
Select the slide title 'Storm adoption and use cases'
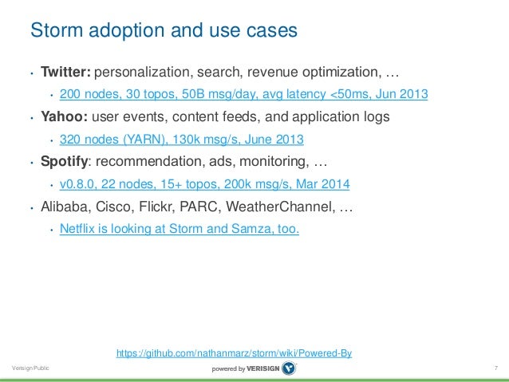164,30
